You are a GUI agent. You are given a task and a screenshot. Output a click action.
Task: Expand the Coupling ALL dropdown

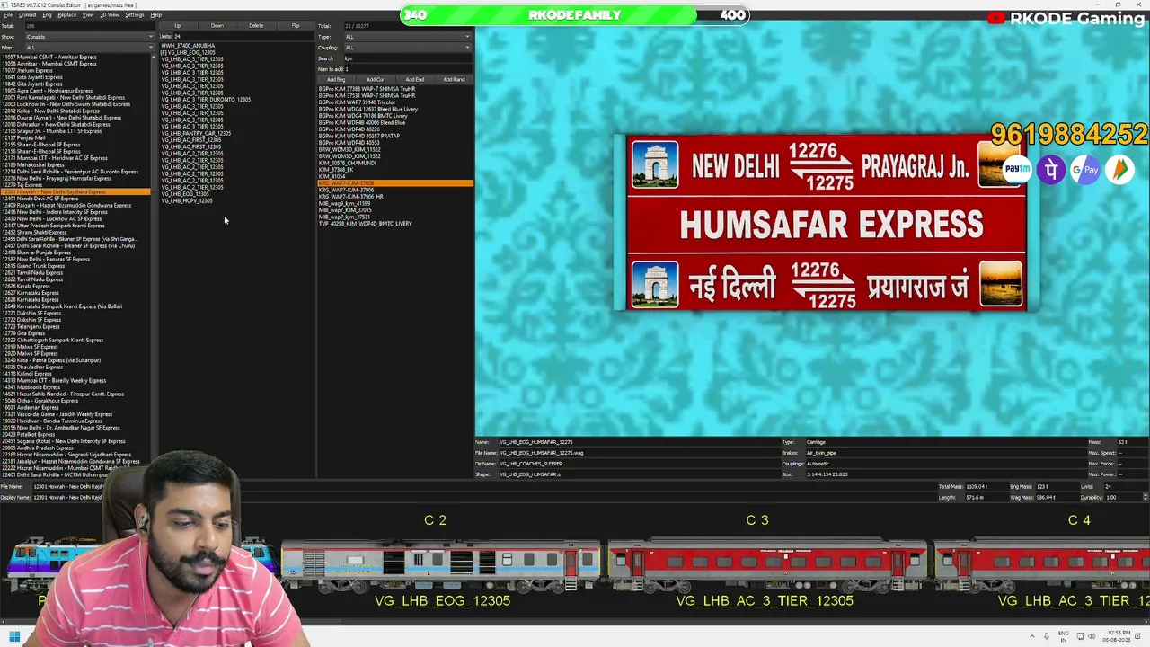(408, 48)
